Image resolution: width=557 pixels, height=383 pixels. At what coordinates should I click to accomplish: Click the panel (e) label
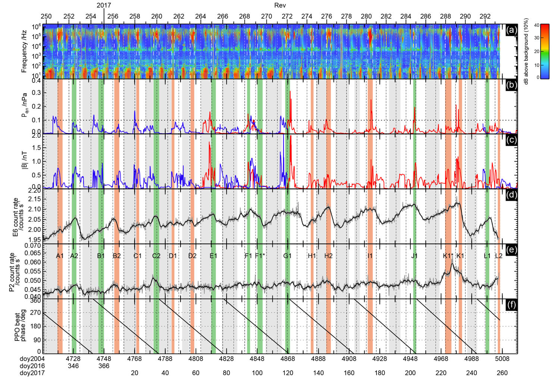[x=511, y=250]
